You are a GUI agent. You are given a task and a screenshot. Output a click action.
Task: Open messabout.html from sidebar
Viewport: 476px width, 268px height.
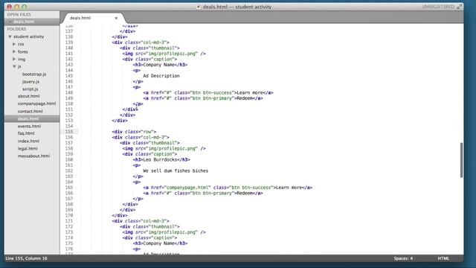pyautogui.click(x=33, y=156)
